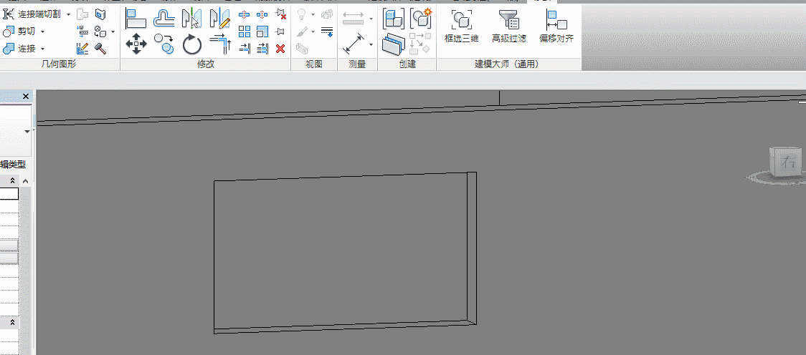Select Mirror - Draw Axis tool
Image resolution: width=806 pixels, height=355 pixels.
click(221, 19)
